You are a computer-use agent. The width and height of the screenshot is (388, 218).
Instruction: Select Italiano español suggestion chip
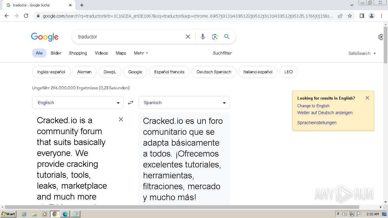(x=258, y=72)
